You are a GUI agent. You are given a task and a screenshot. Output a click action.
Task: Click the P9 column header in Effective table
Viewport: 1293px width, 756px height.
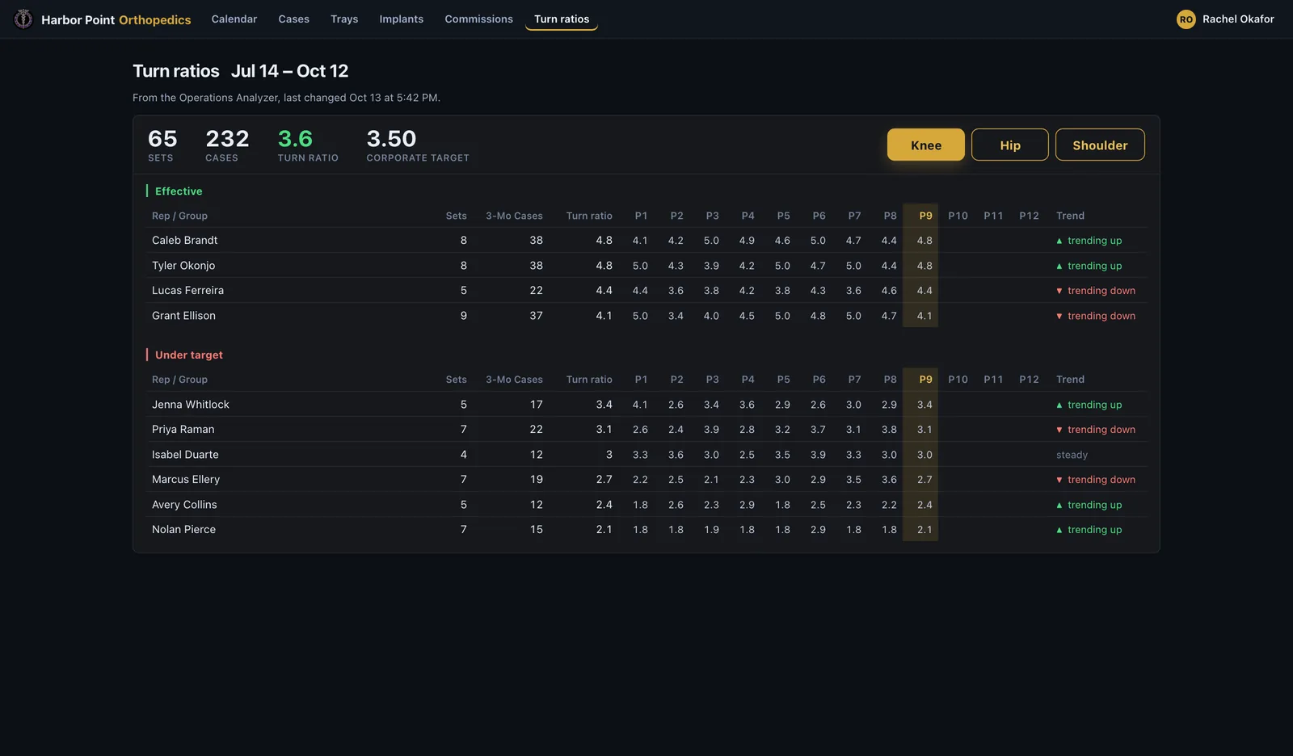(925, 216)
